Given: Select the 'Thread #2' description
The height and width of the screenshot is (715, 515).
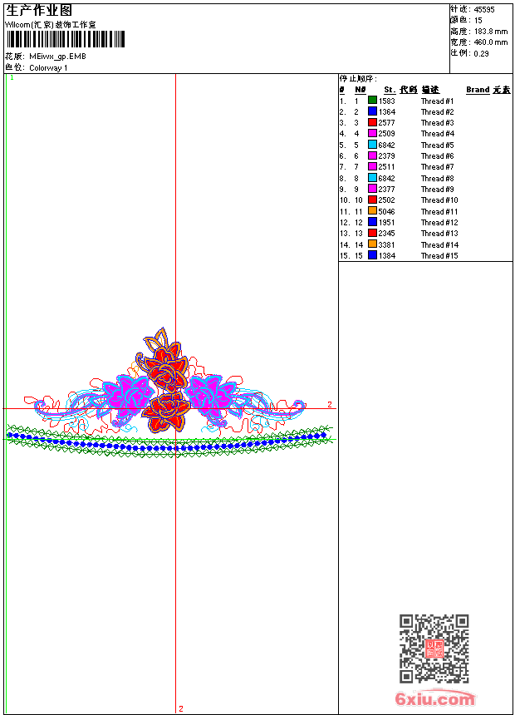Looking at the screenshot, I should click(x=437, y=112).
